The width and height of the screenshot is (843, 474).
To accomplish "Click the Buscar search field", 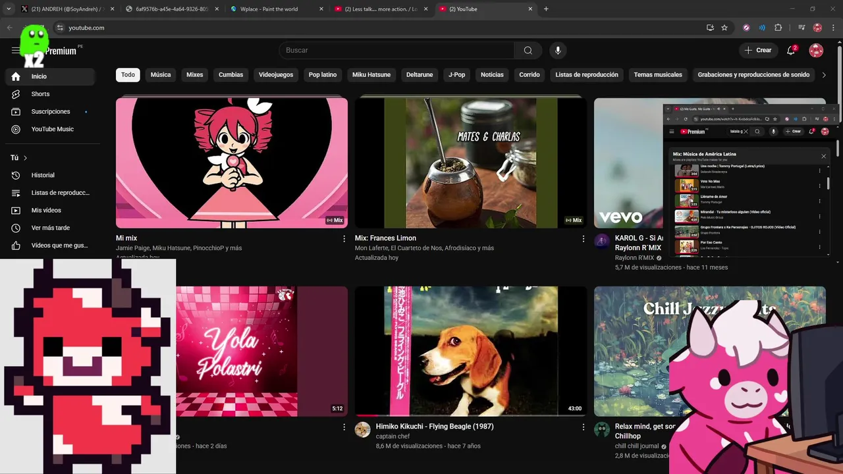I will point(396,51).
